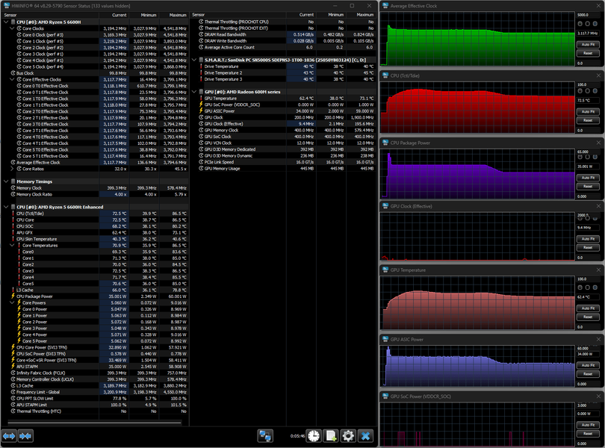Click the GPU Temperature graph window icon
This screenshot has width=605, height=448.
point(385,270)
